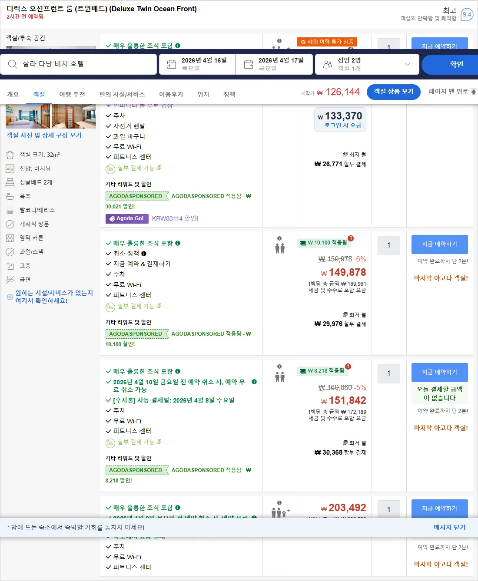Click the breakfast info icon in the ₩149,878 offer
Image resolution: width=478 pixels, height=581 pixels.
178,243
